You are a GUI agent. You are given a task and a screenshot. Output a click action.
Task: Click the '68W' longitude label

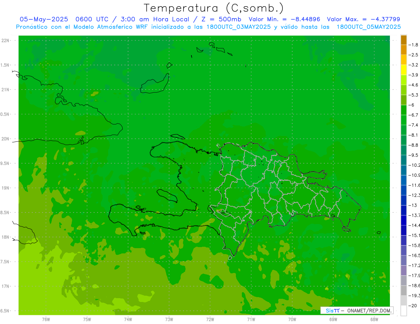[x=374, y=319]
